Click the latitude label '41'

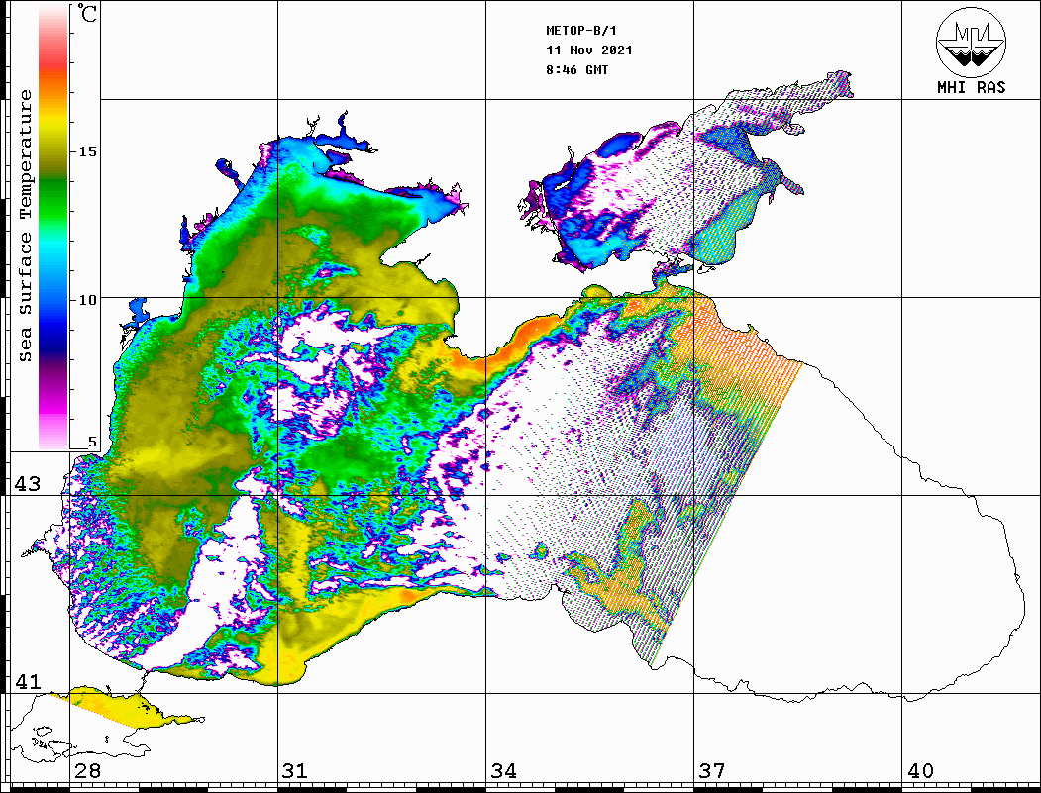tap(28, 681)
